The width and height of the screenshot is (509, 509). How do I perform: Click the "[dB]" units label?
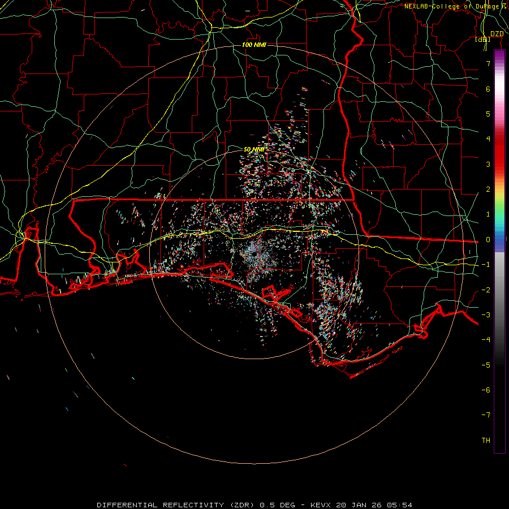coord(483,39)
